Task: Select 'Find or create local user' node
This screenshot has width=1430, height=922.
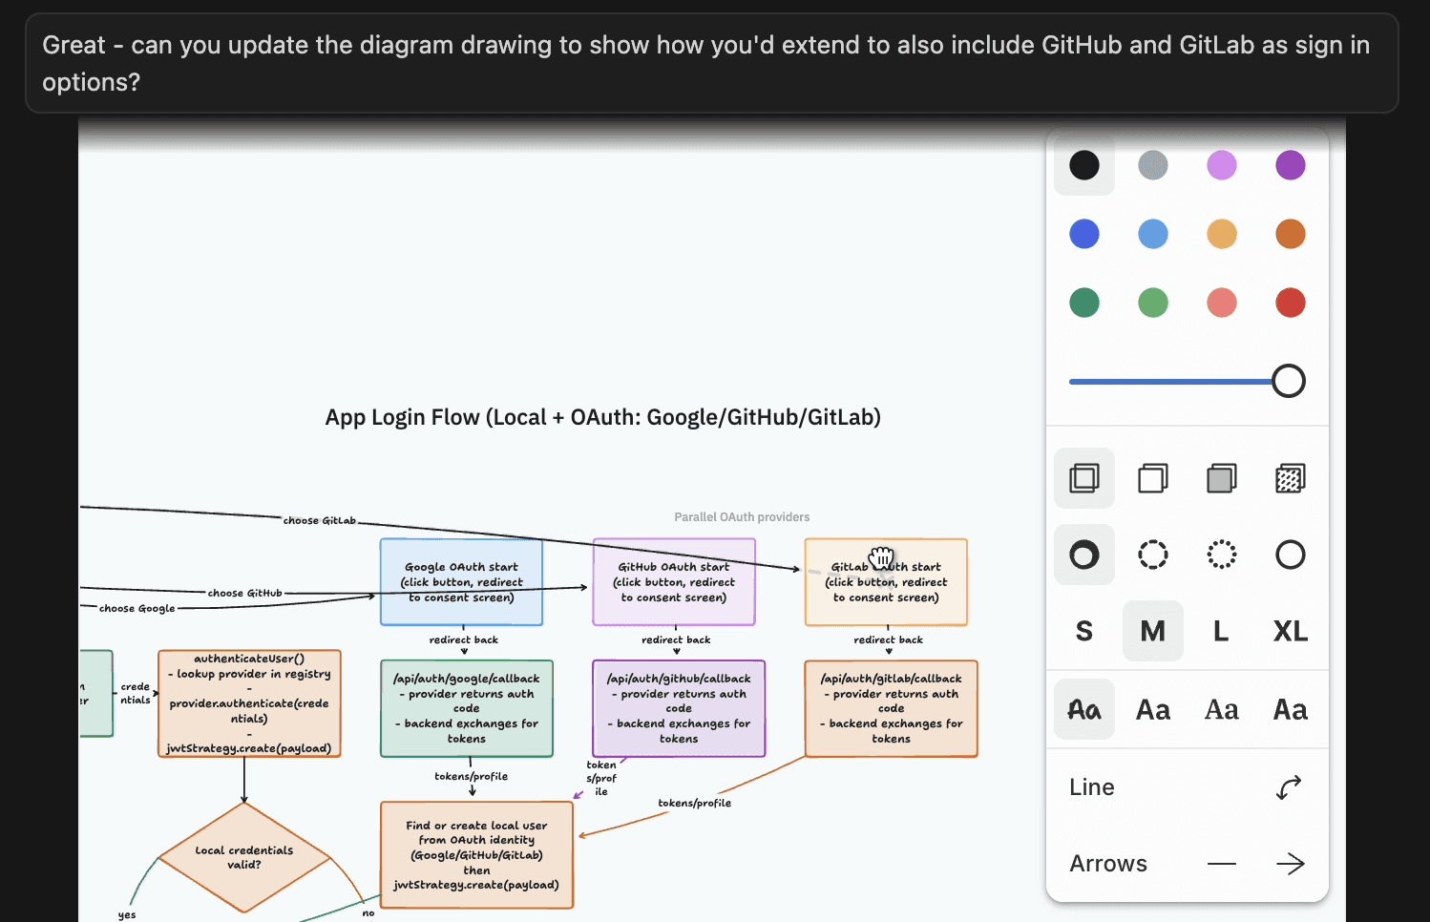Action: pyautogui.click(x=476, y=855)
